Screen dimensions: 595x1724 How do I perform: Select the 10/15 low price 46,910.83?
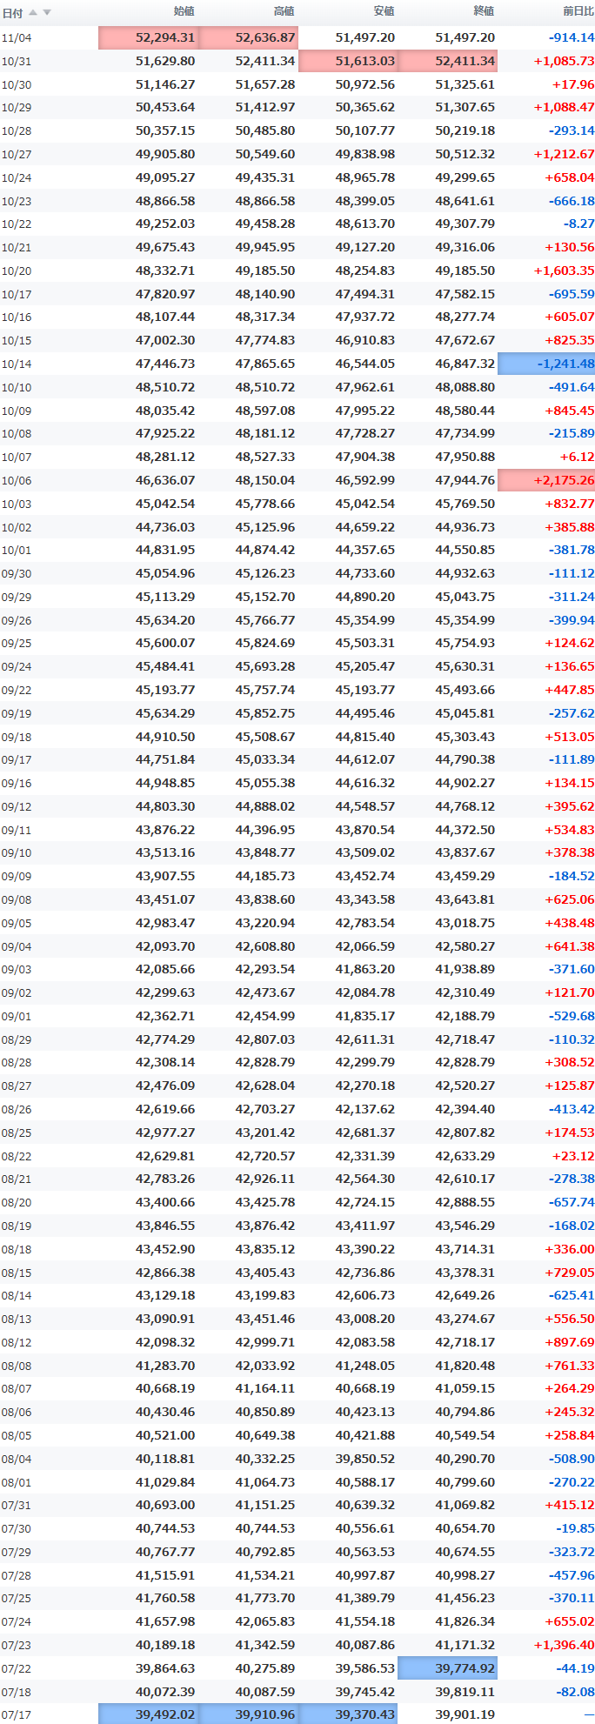pyautogui.click(x=365, y=340)
